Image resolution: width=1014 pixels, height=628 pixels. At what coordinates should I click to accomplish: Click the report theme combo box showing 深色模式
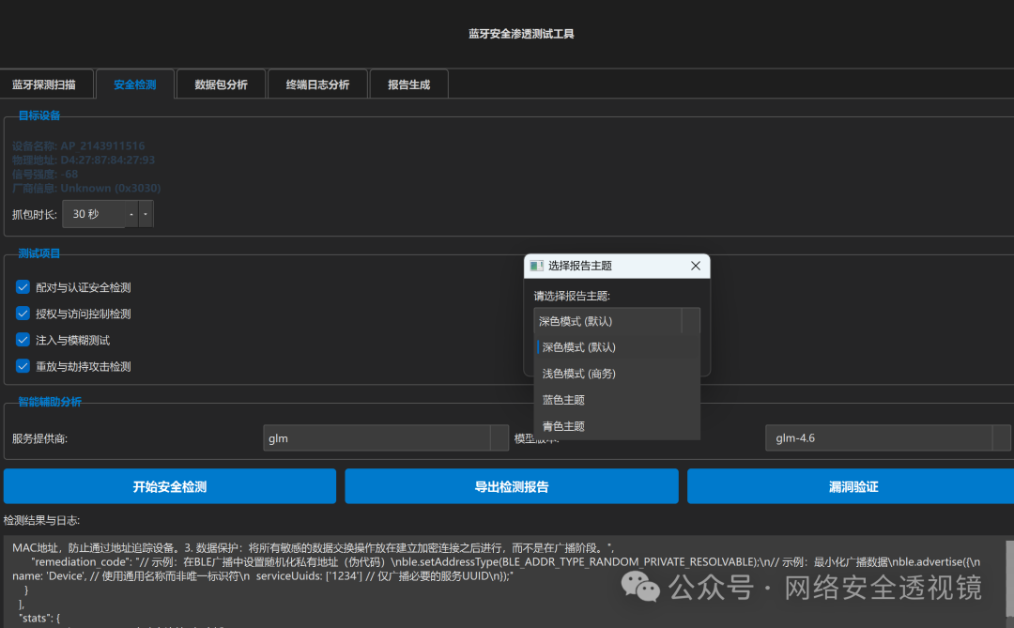click(616, 321)
